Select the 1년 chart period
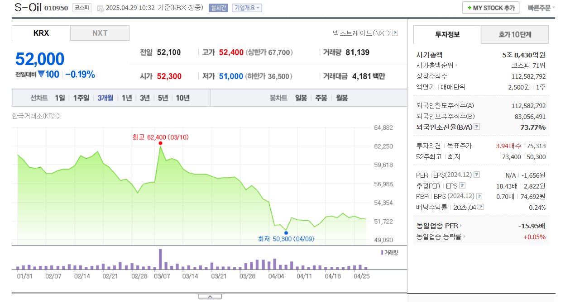575x302 pixels. (127, 98)
